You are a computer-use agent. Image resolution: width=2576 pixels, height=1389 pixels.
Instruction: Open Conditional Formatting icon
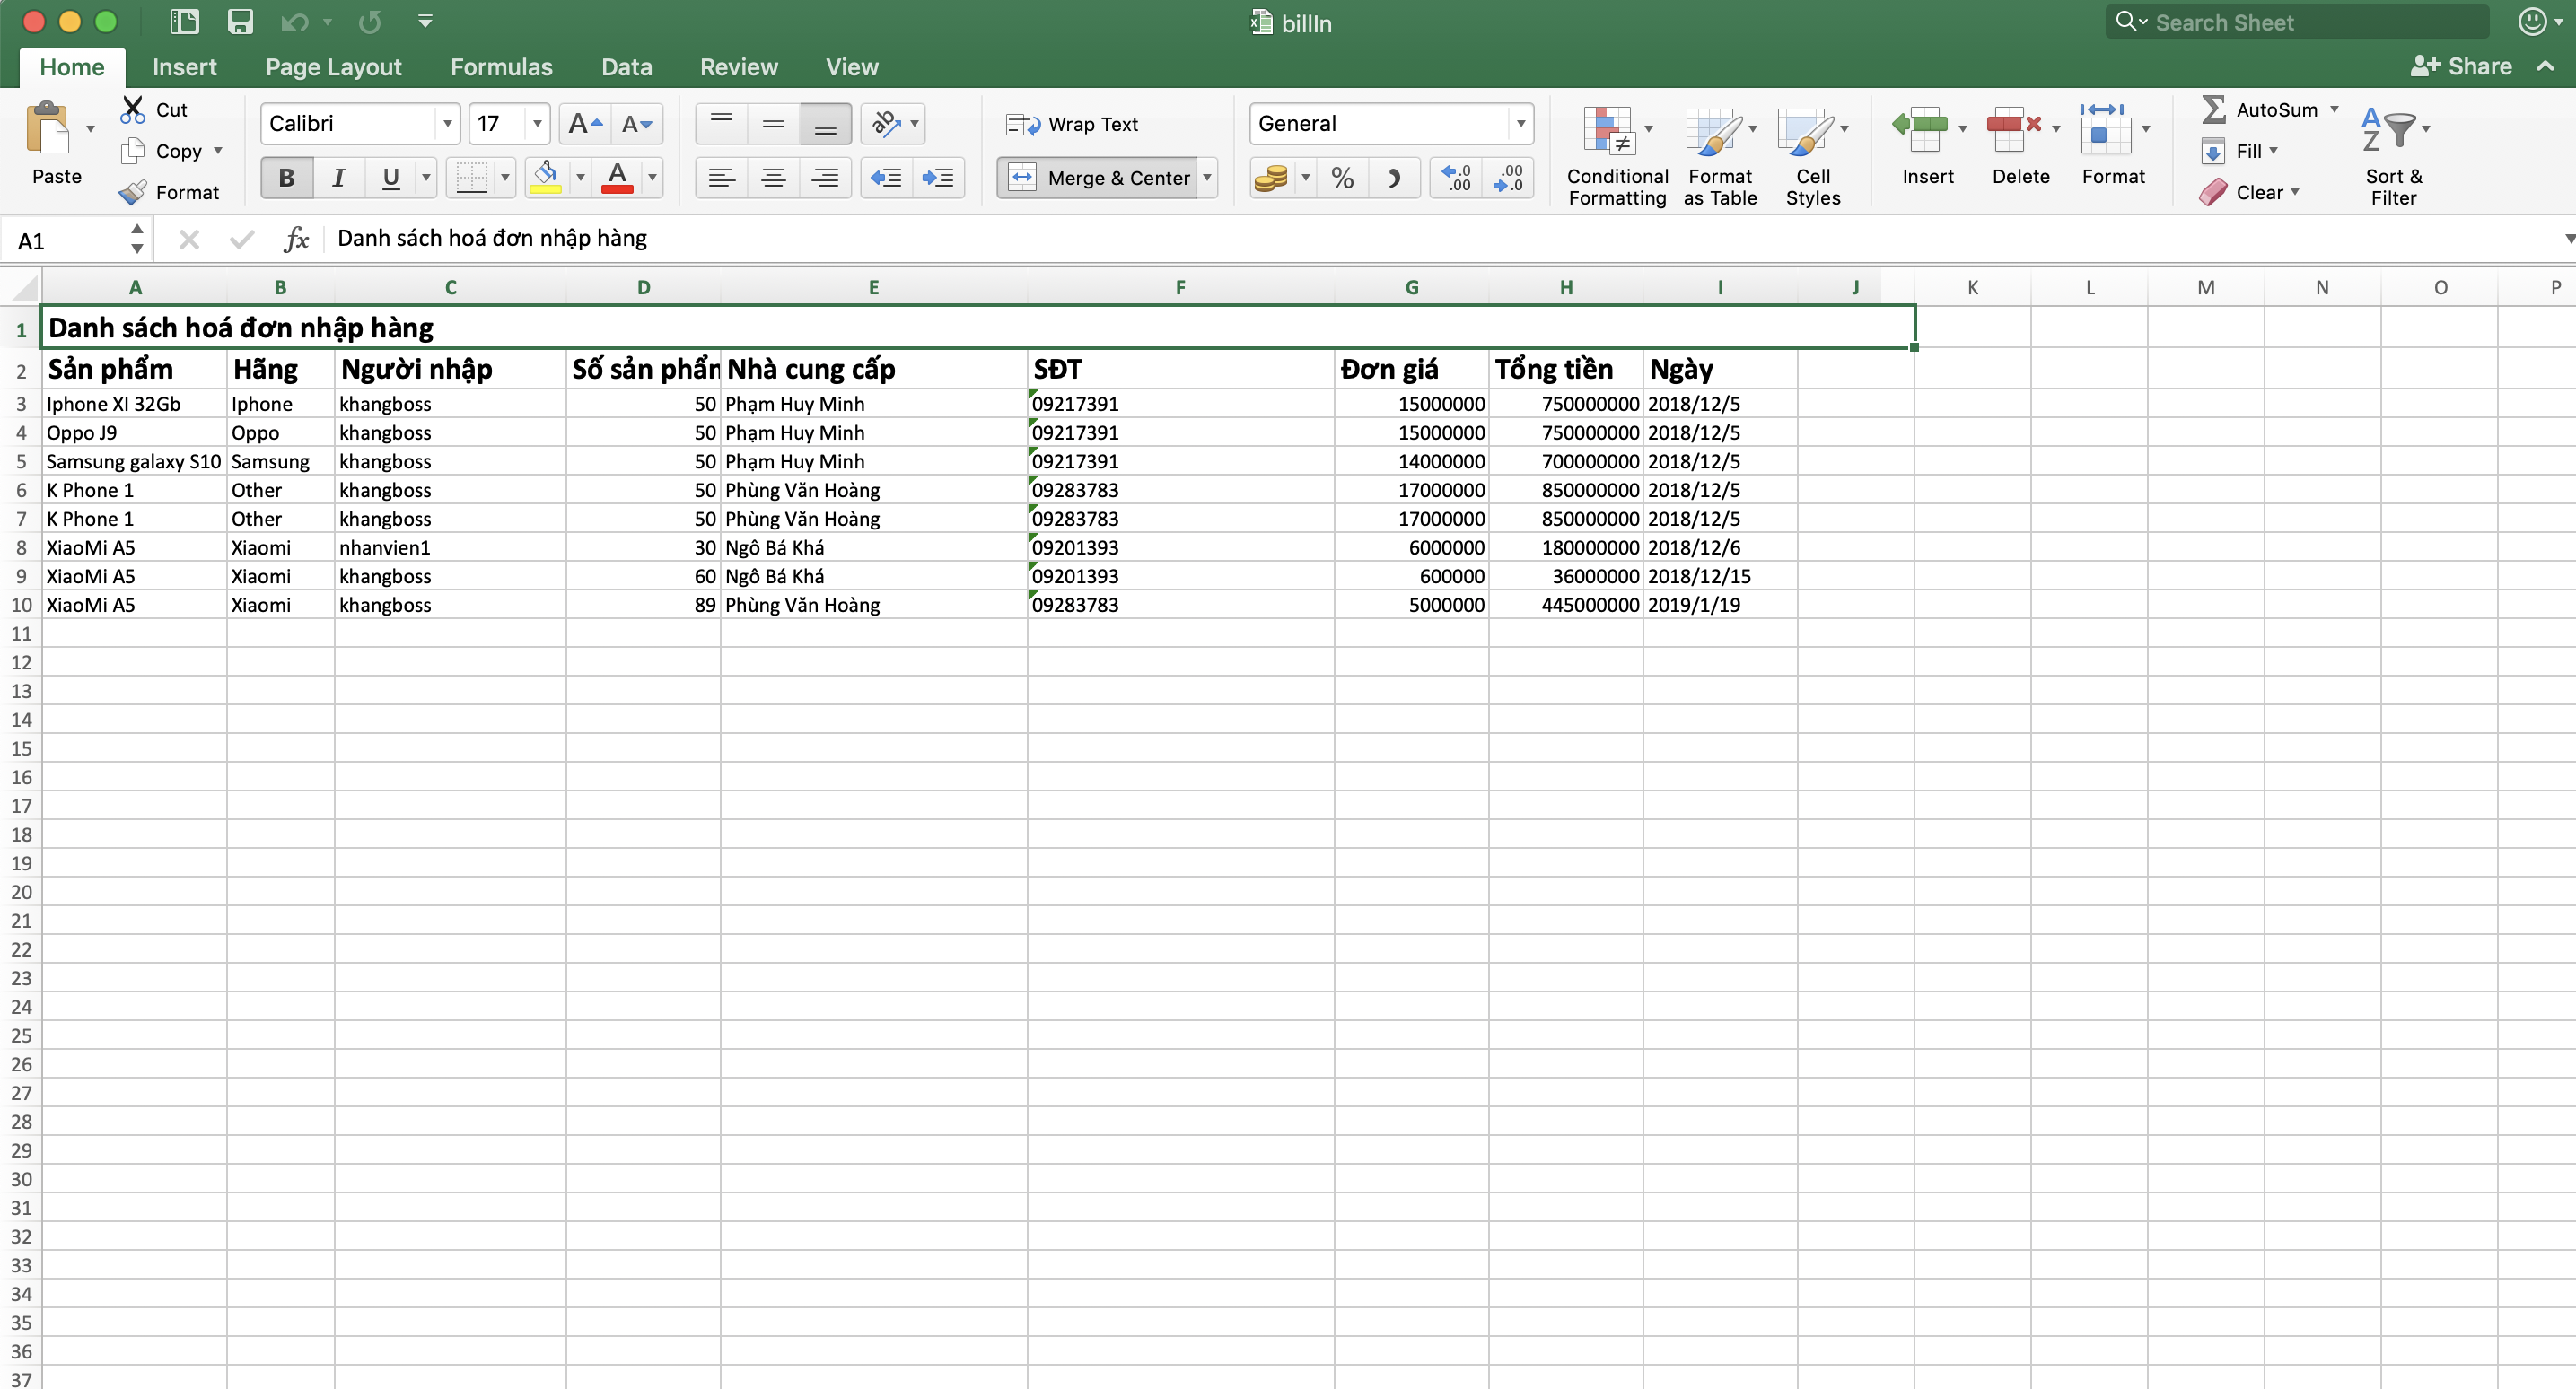[x=1608, y=129]
